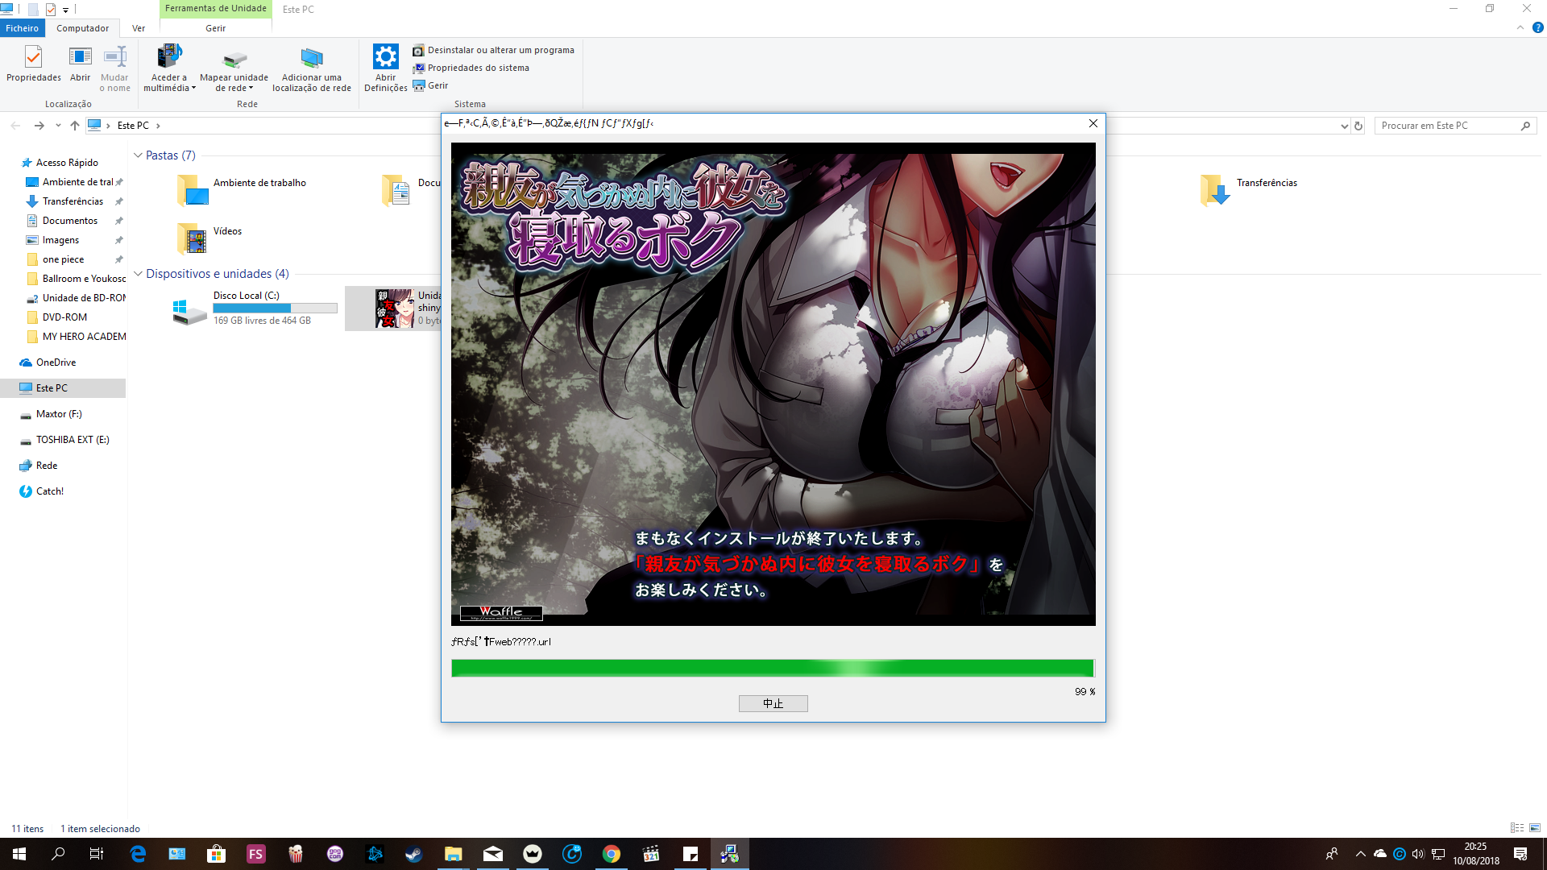
Task: Switch to the Ver tab
Action: [x=139, y=28]
